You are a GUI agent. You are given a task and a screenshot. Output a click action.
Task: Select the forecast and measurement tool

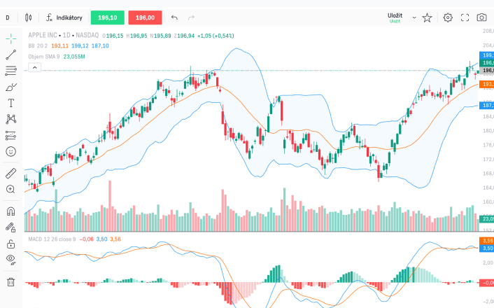[x=11, y=136]
